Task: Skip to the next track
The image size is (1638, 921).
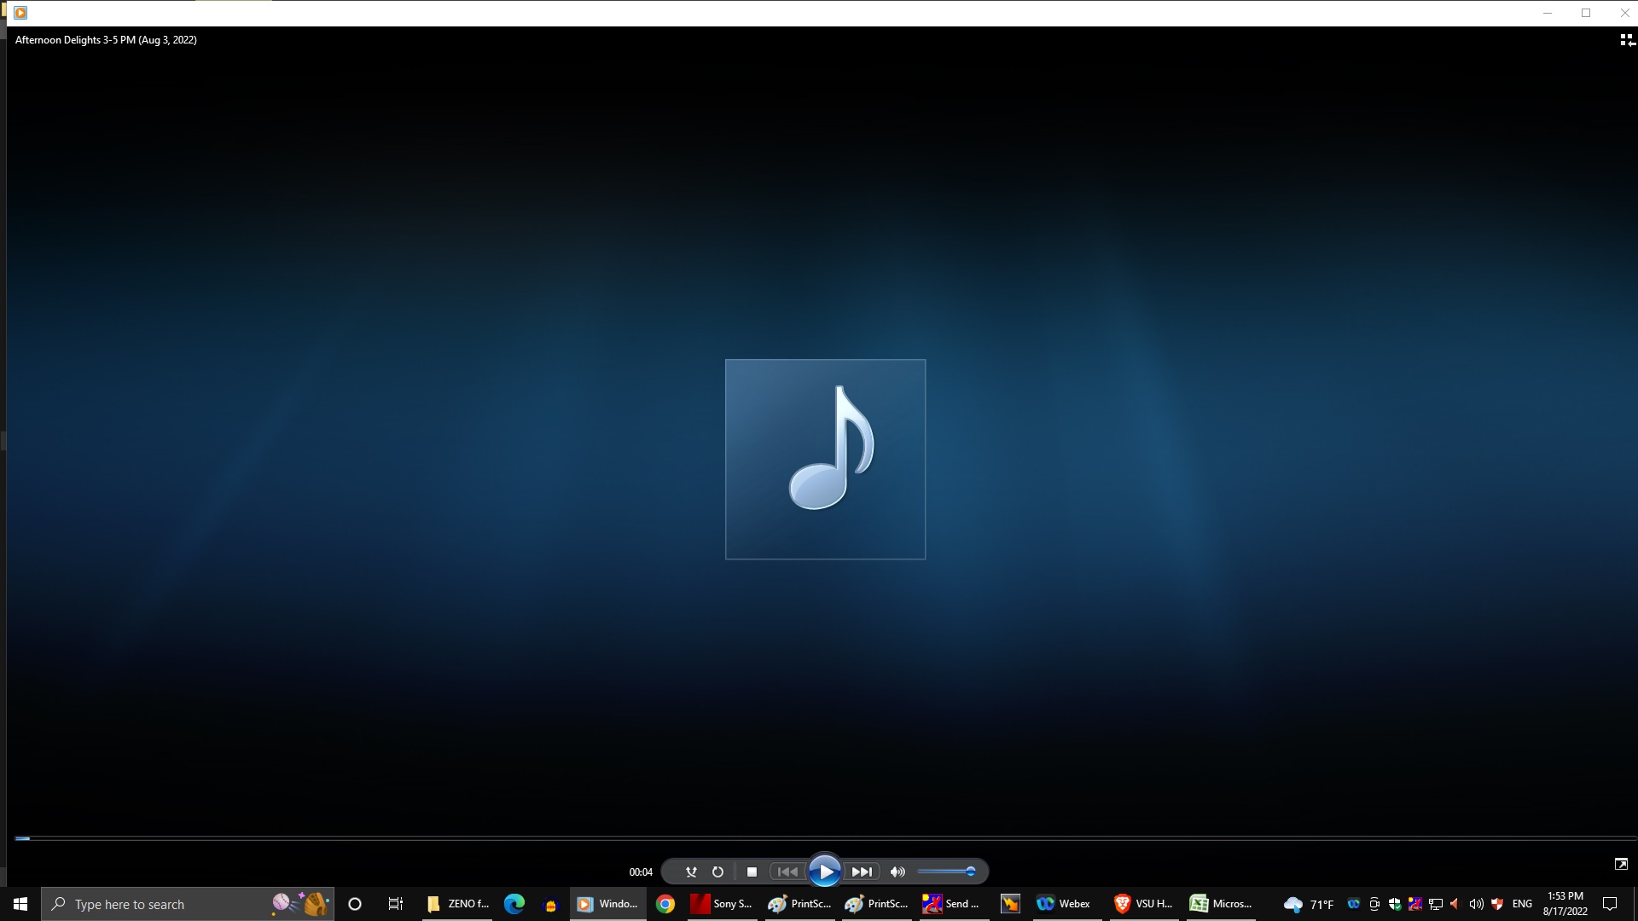Action: click(x=863, y=872)
